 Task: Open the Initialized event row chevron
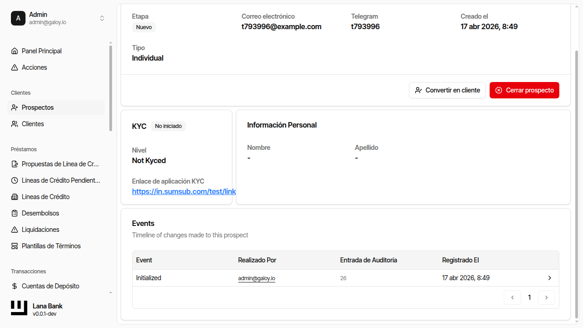[x=549, y=278]
